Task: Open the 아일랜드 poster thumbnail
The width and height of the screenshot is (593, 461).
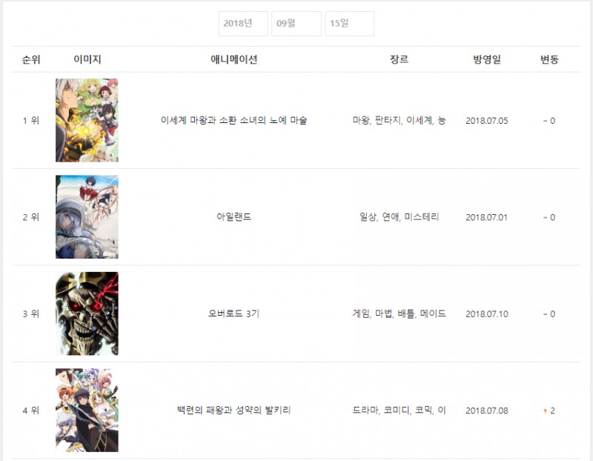Action: click(87, 216)
